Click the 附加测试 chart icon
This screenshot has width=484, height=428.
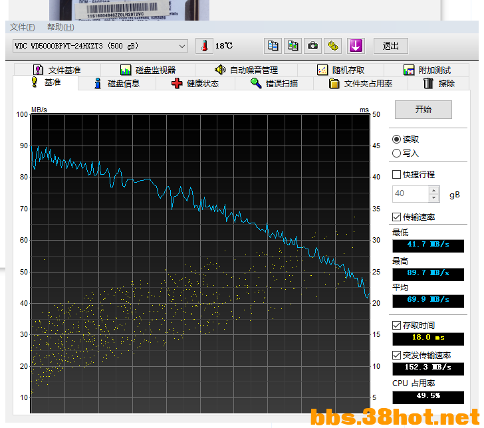coord(409,70)
